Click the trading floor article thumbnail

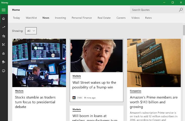coord(39,63)
